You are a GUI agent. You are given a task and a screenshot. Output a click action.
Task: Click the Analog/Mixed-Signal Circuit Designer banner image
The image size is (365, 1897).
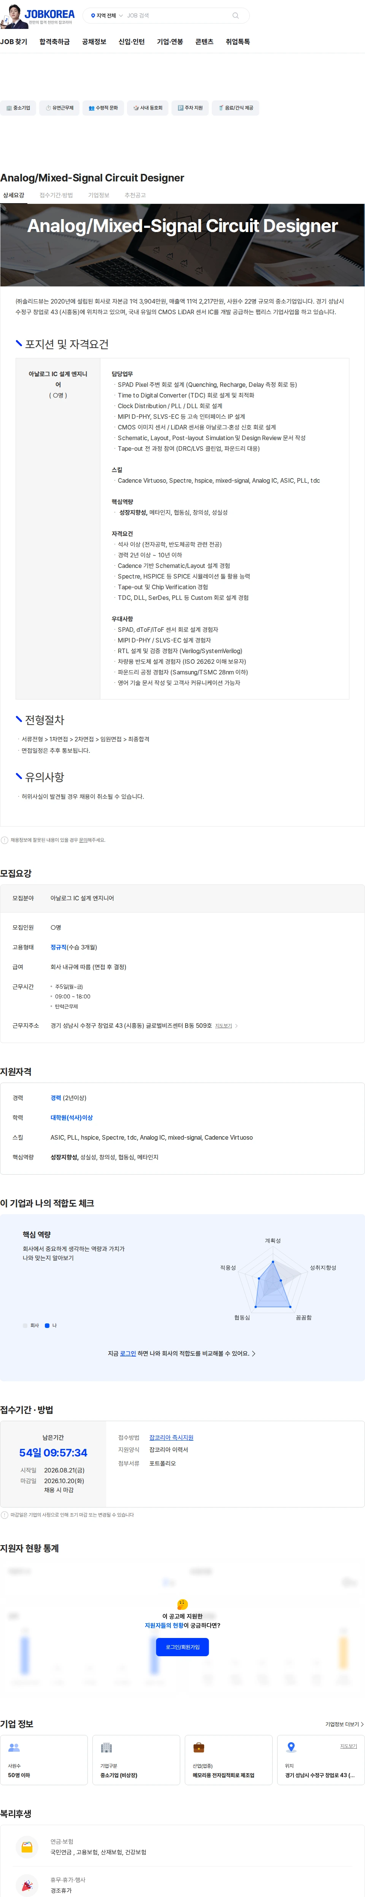coord(182,245)
